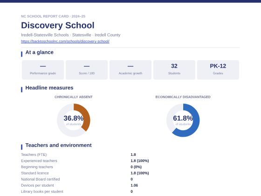The height and width of the screenshot is (196, 261).
Task: Select the Beginning teachers value 0 (0%)
Action: [136, 167]
